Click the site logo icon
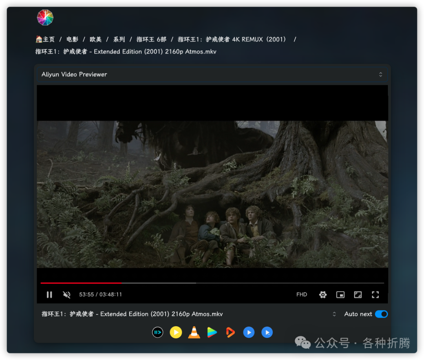This screenshot has width=424, height=360. tap(45, 18)
